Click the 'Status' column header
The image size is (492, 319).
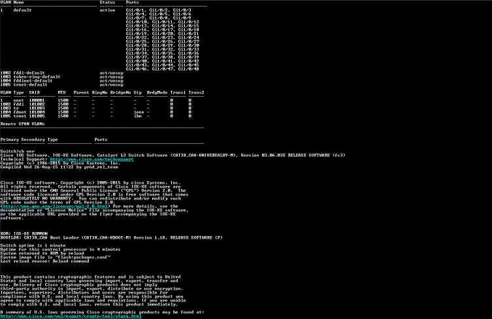tap(108, 2)
